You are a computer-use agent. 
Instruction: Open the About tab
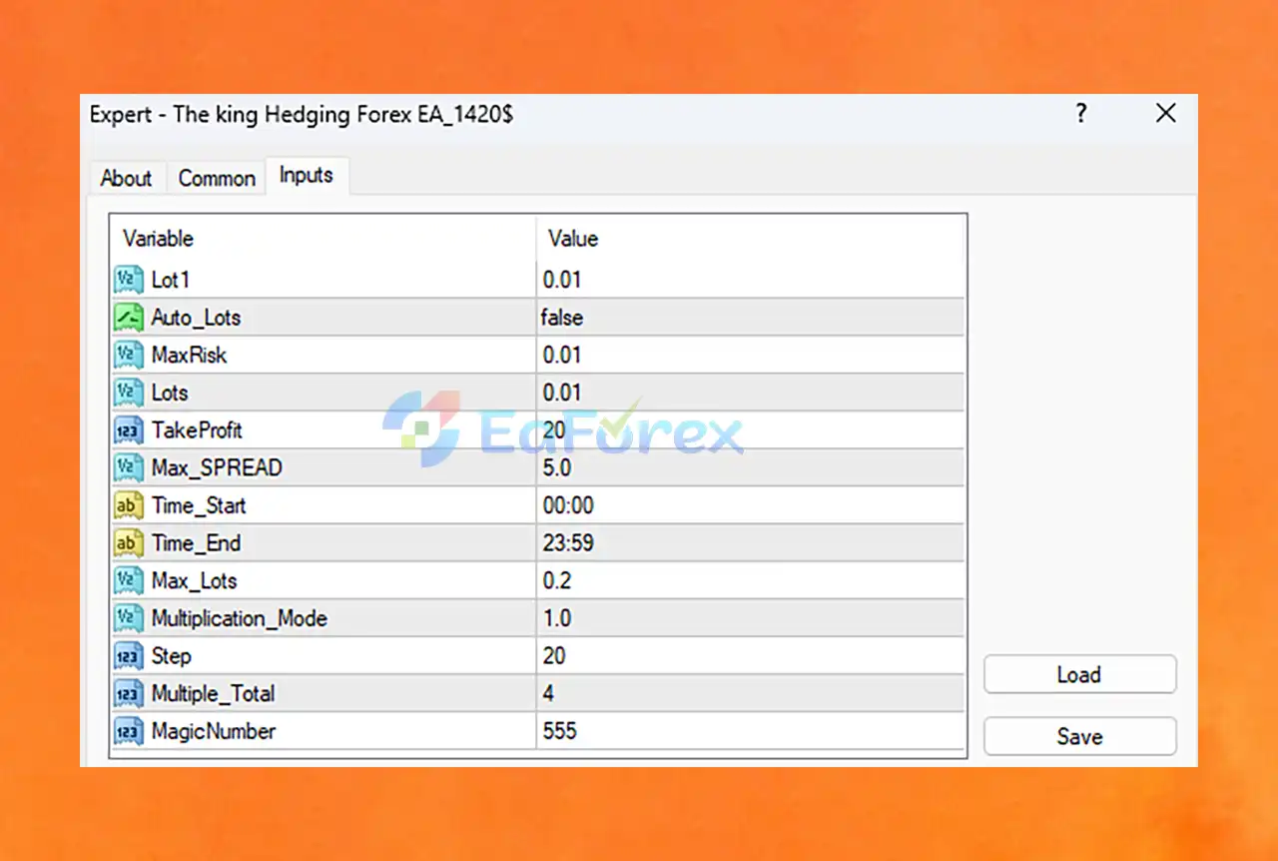coord(127,178)
